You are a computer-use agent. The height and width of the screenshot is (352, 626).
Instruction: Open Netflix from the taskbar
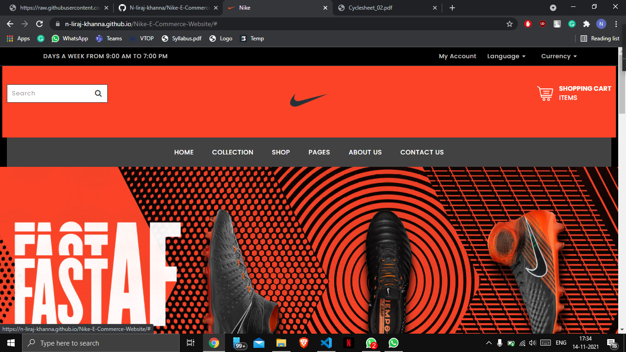(x=349, y=343)
